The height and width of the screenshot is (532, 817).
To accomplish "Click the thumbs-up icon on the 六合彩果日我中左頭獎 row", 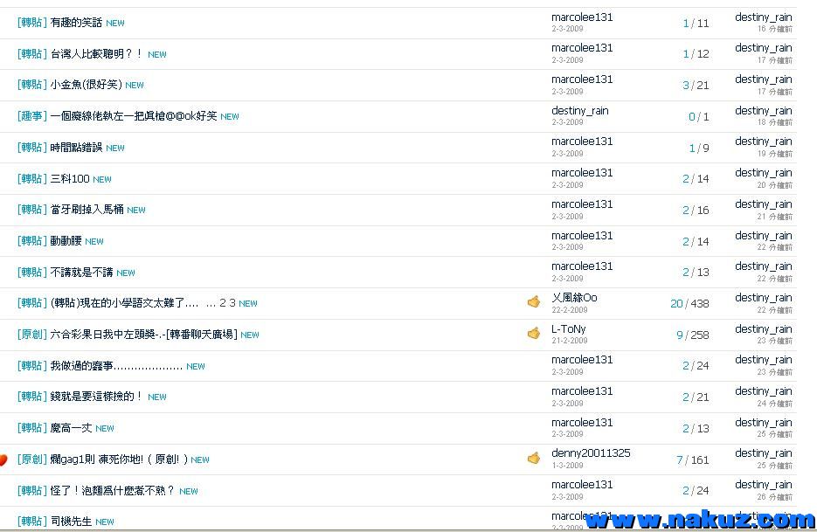I will tap(534, 333).
